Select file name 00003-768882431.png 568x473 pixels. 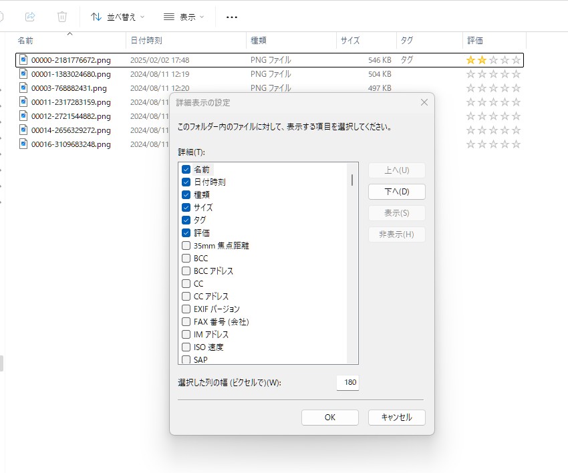(x=69, y=88)
